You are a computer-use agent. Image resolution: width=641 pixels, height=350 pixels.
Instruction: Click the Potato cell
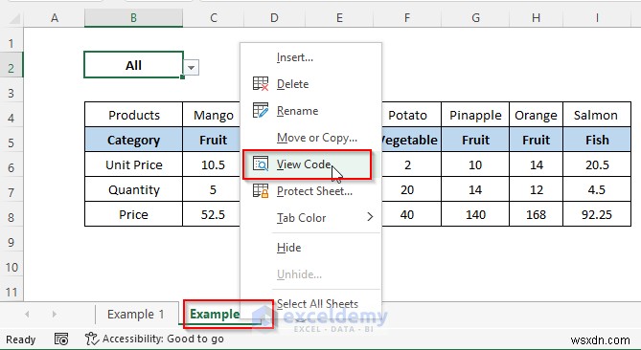[411, 115]
